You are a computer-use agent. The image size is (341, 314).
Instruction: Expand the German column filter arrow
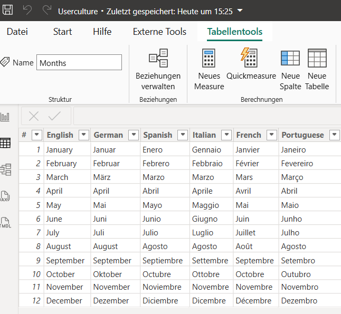133,135
